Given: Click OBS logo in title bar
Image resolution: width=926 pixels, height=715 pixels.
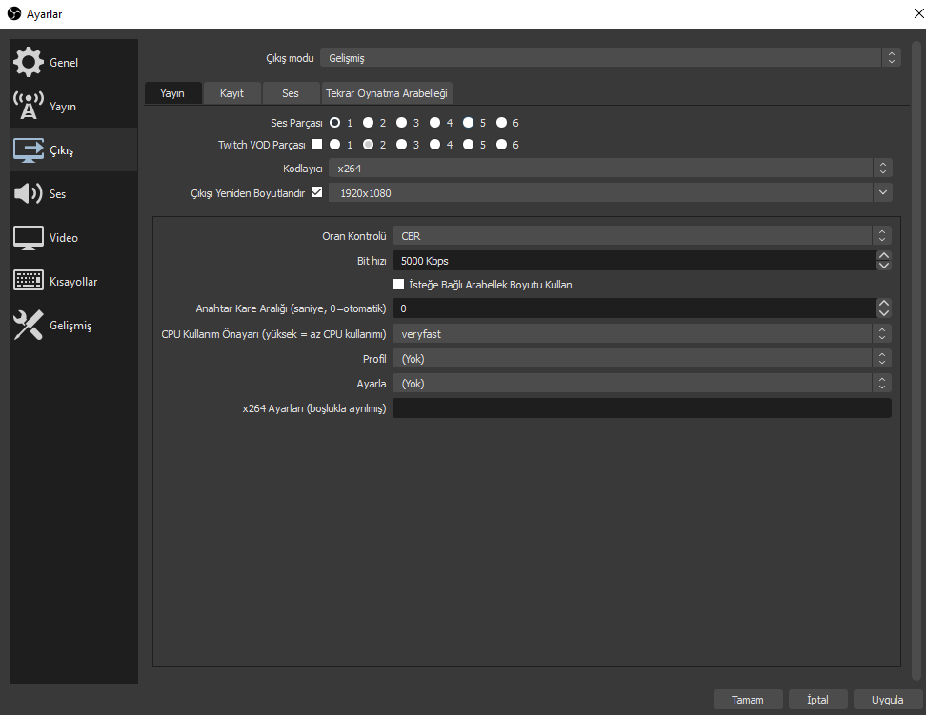Looking at the screenshot, I should pyautogui.click(x=14, y=13).
